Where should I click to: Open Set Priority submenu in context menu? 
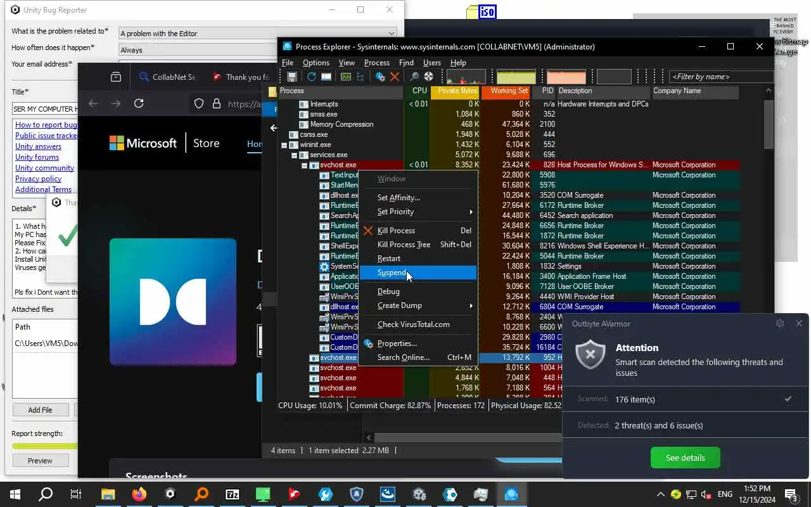tap(418, 212)
